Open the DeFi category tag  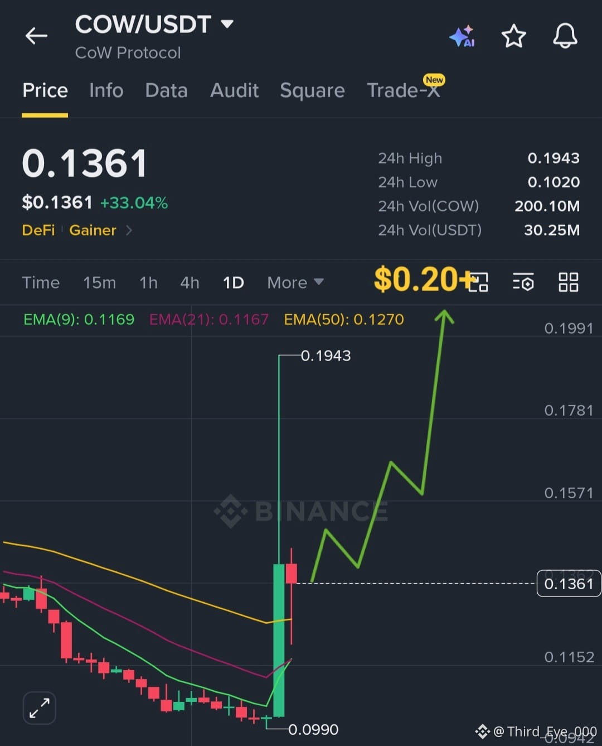click(x=38, y=230)
